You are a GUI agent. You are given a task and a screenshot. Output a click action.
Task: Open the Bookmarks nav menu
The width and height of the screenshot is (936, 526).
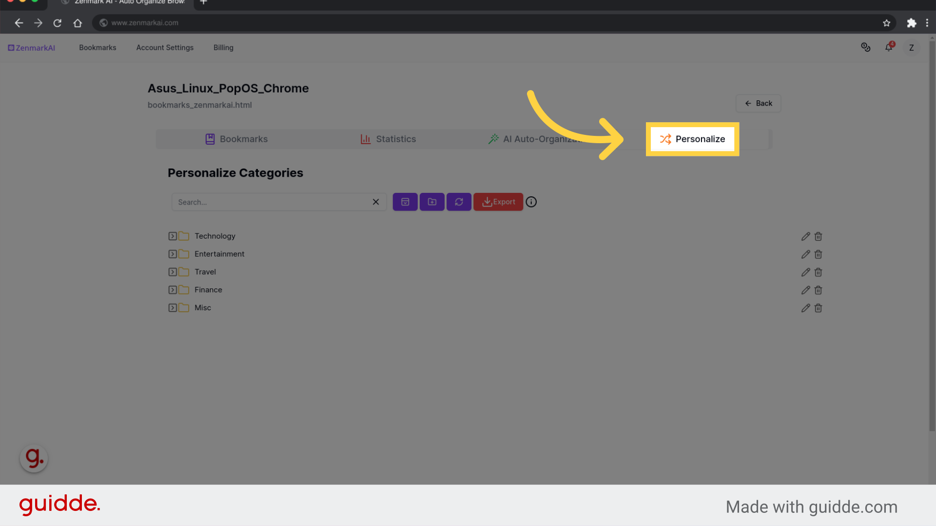(x=97, y=48)
